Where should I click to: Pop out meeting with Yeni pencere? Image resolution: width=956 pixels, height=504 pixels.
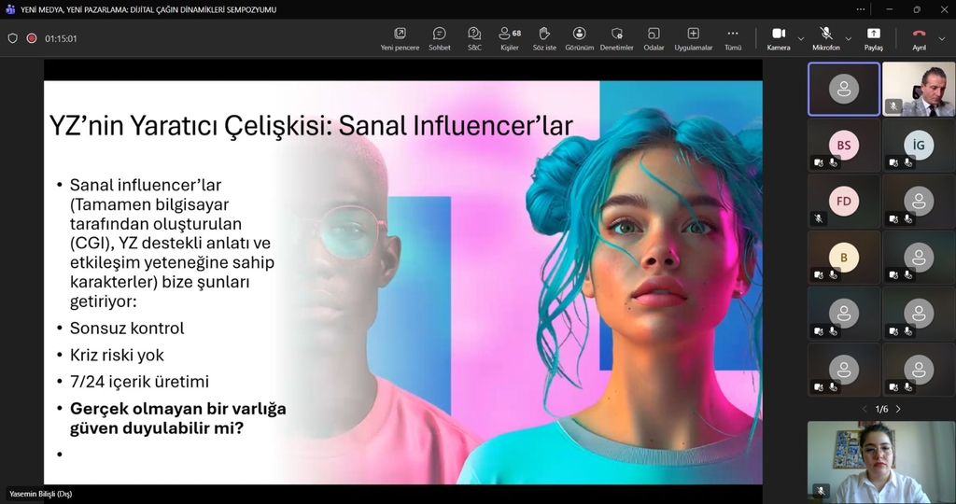(400, 38)
